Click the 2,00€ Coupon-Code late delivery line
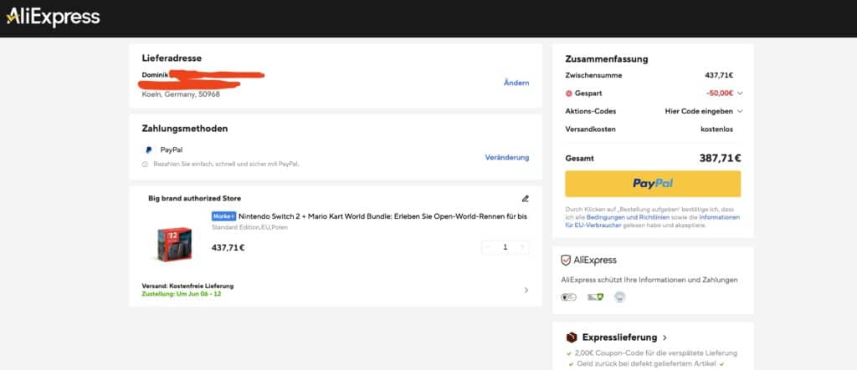Screen dimensions: 857x370 coord(656,353)
